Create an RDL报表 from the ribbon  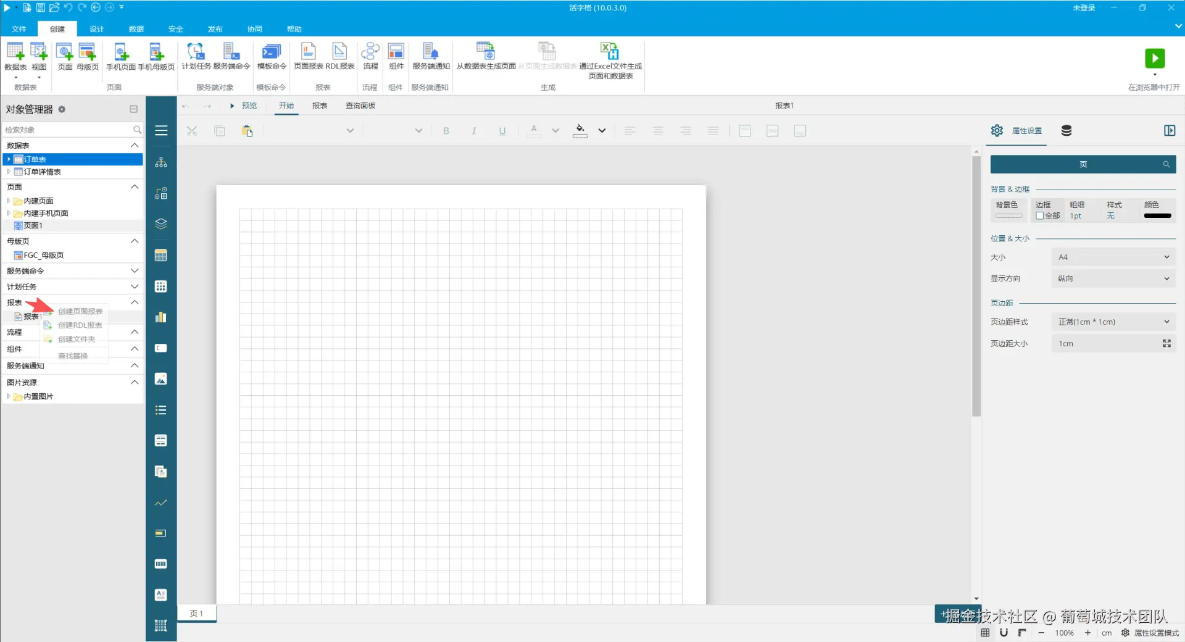(340, 56)
